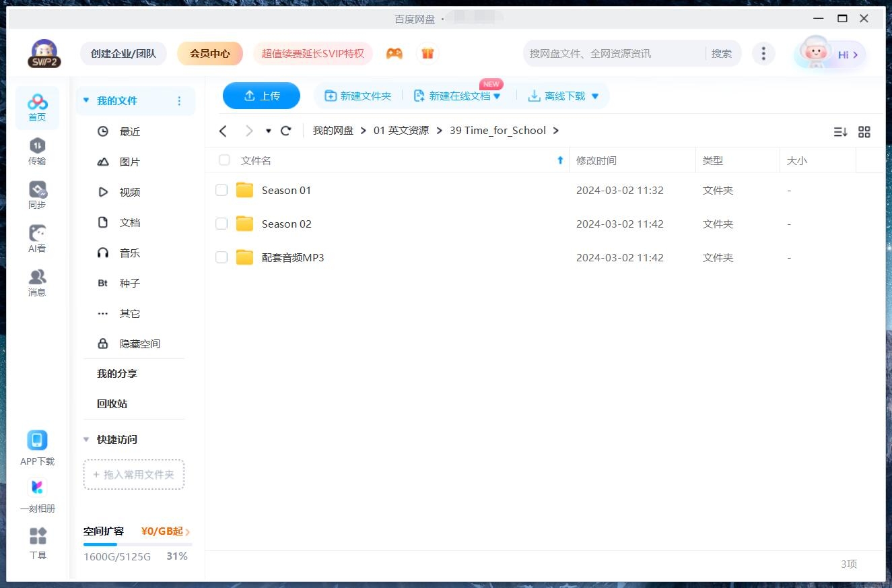The height and width of the screenshot is (588, 892).
Task: Open the 首页 home page
Action: 37,106
